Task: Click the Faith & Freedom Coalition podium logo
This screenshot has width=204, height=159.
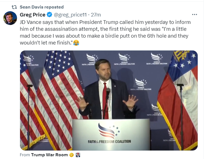Action: tap(109, 133)
